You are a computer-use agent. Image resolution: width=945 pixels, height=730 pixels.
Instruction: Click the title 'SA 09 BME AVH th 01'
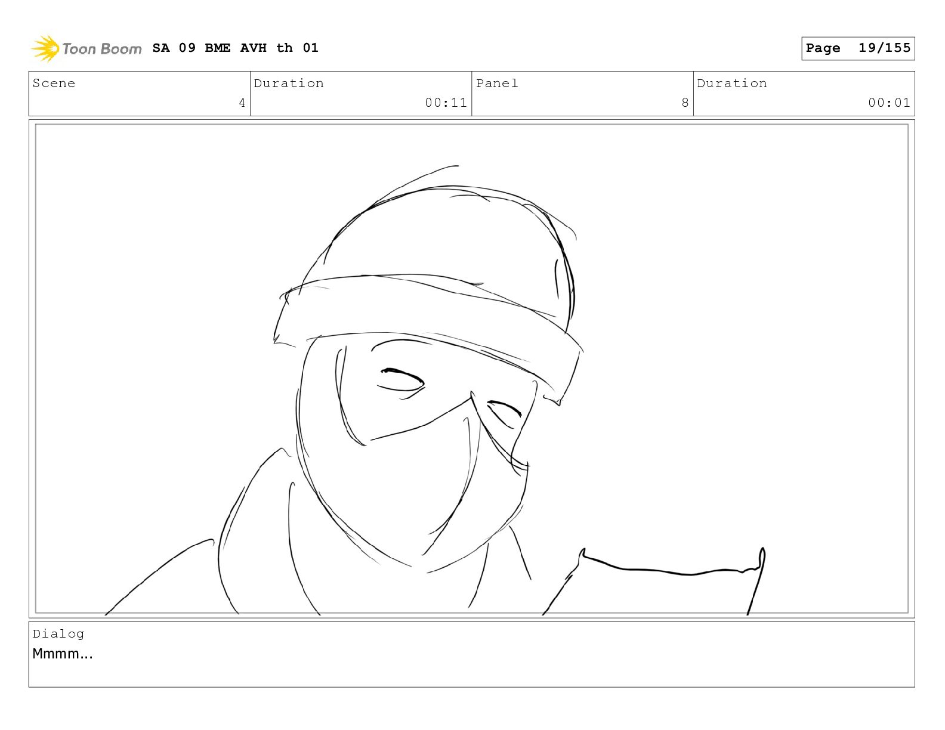click(x=236, y=48)
